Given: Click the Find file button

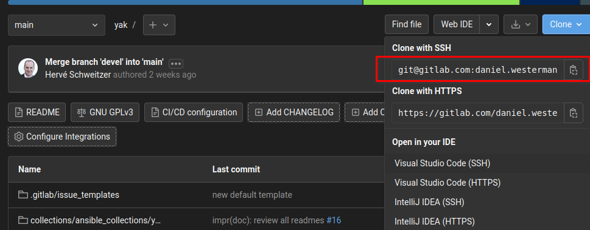Looking at the screenshot, I should click(x=407, y=25).
